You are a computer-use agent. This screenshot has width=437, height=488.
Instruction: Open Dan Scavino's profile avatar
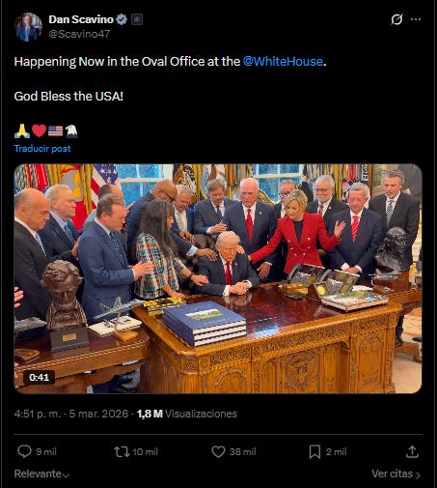tap(28, 27)
